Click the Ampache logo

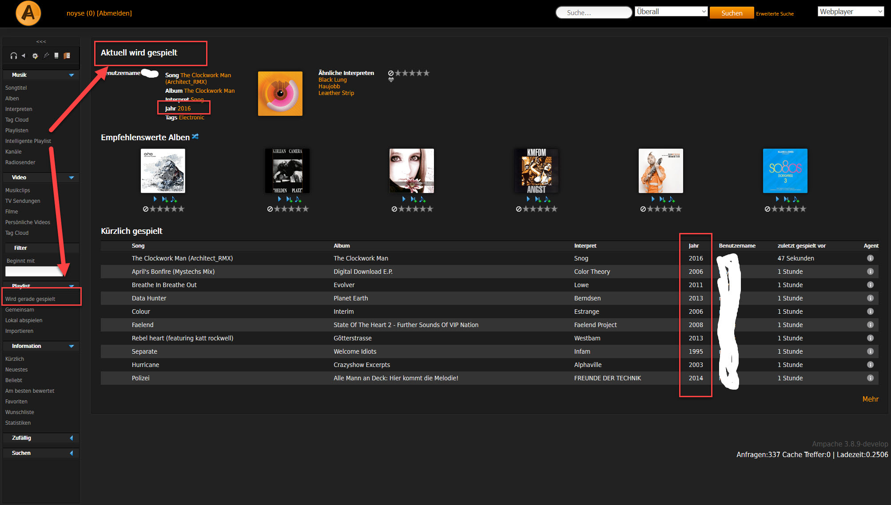coord(28,13)
